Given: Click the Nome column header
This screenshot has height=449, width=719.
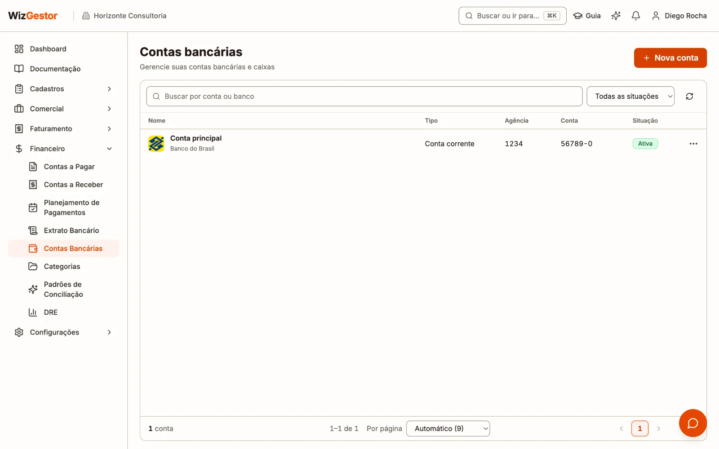Looking at the screenshot, I should tap(157, 120).
